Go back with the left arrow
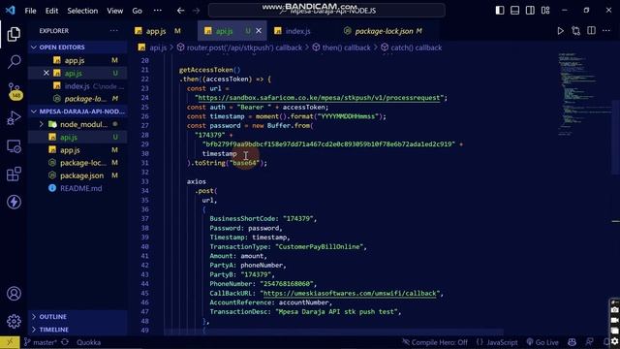Viewport: 620px width, 349px height. tap(181, 11)
